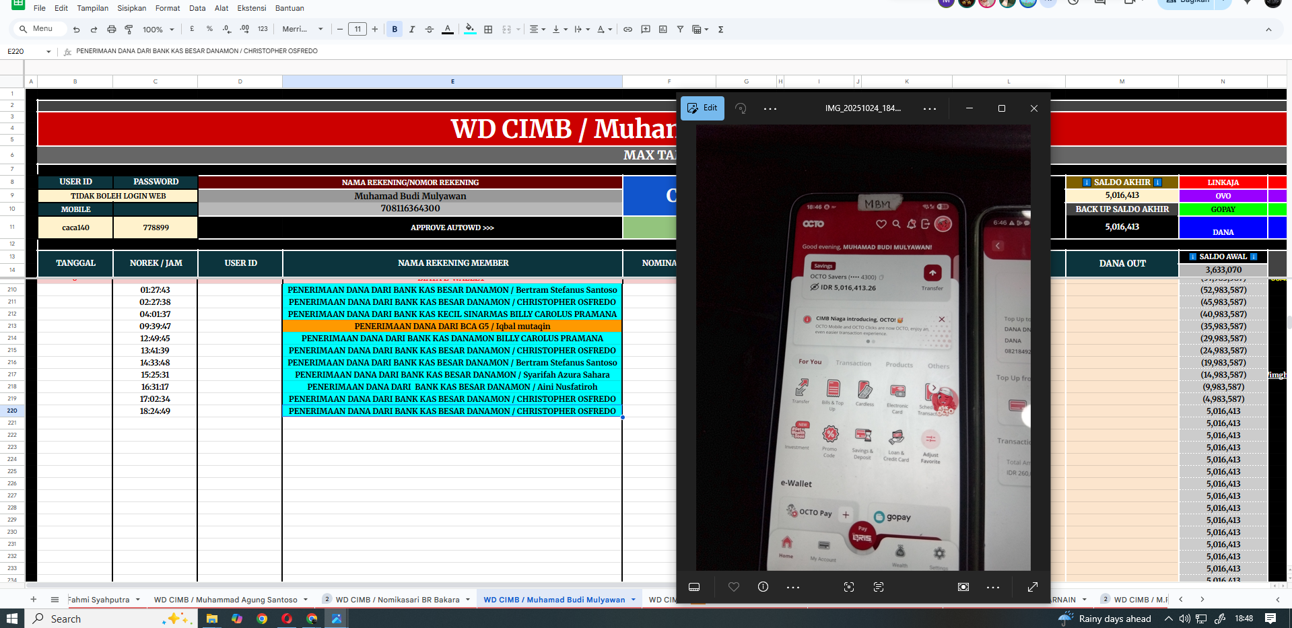Increase decimal places button
The image size is (1292, 628).
click(x=244, y=29)
